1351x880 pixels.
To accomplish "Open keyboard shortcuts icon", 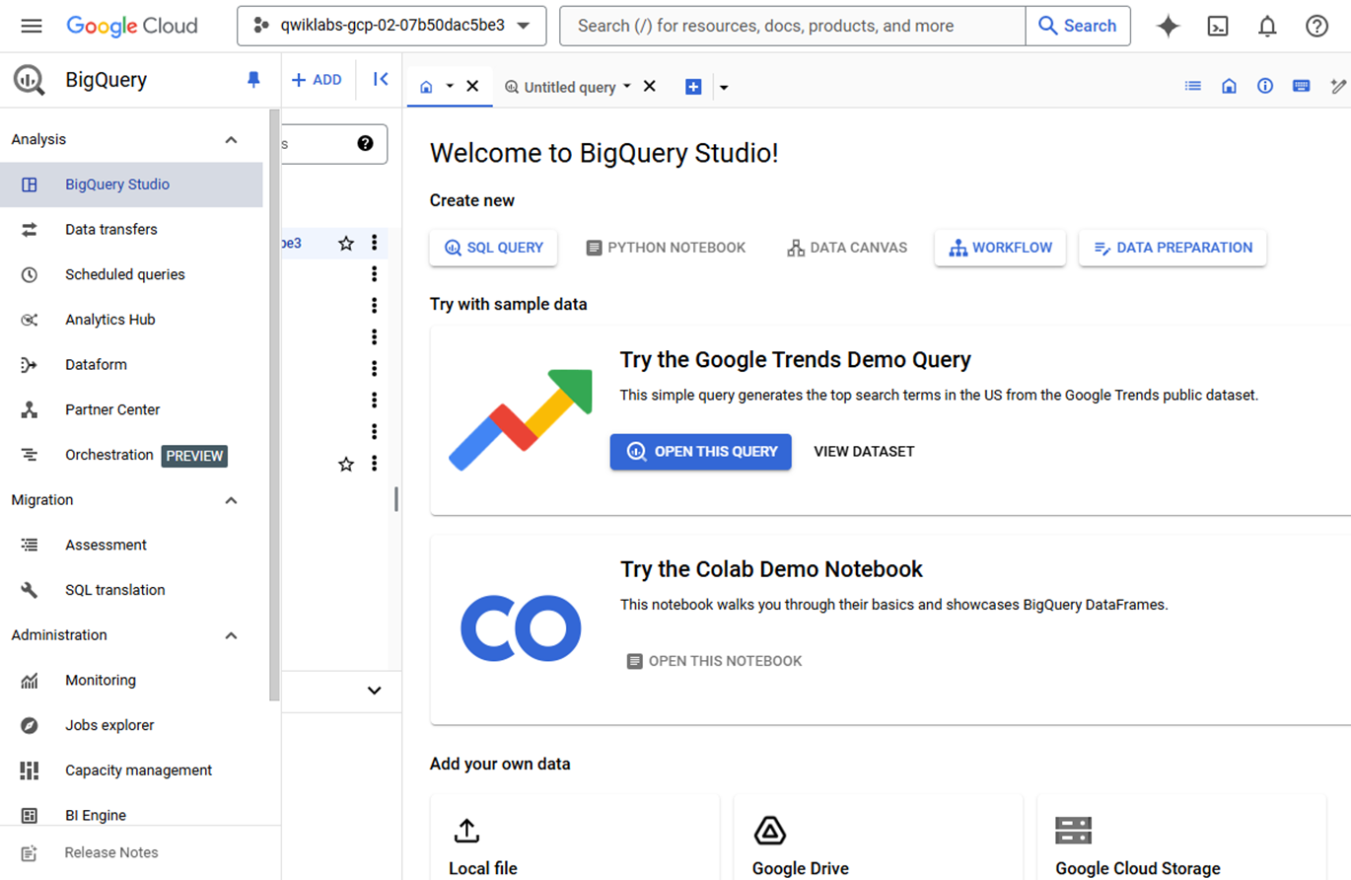I will [x=1301, y=86].
